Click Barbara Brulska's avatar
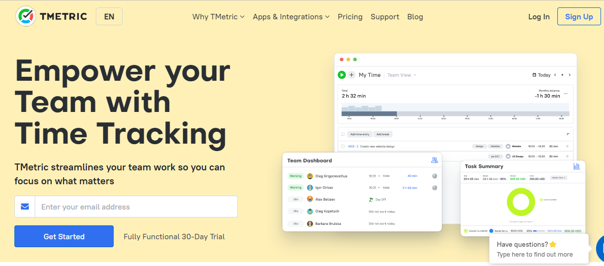This screenshot has width=604, height=266. click(x=310, y=223)
